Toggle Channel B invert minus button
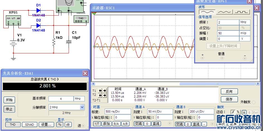This screenshot has height=131, width=263. [204, 124]
